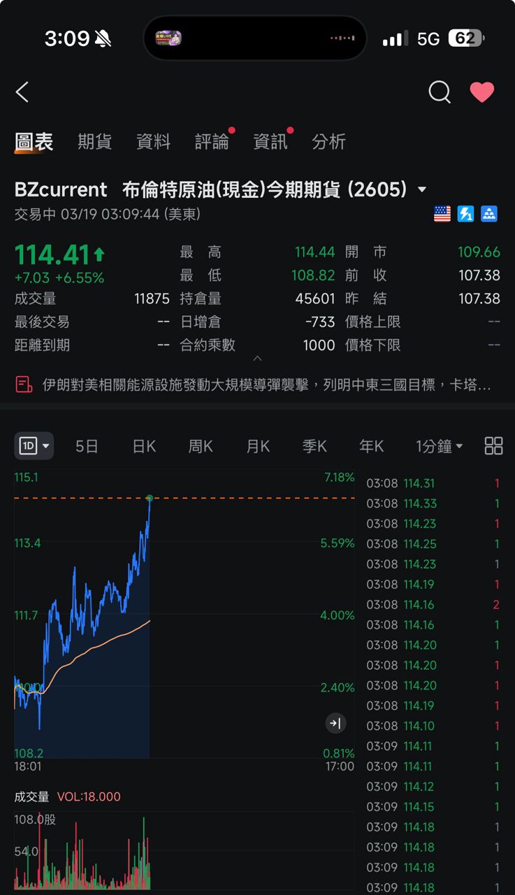Tap the US flag market icon

coord(442,214)
